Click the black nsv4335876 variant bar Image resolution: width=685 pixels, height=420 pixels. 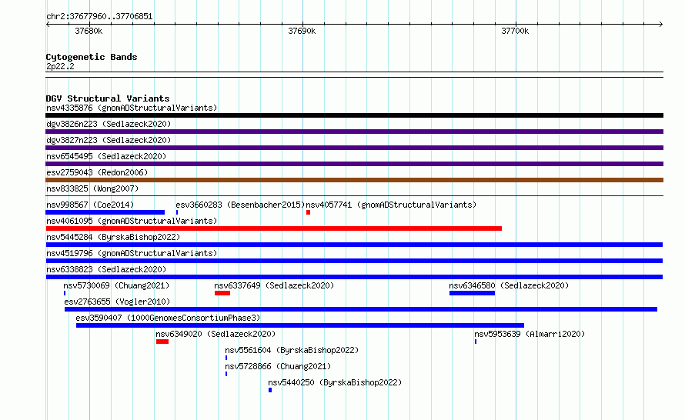pyautogui.click(x=354, y=115)
